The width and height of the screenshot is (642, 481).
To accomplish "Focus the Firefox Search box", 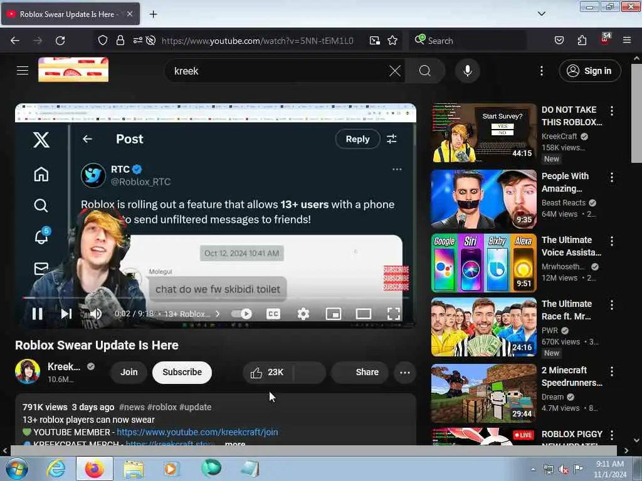I will point(468,41).
